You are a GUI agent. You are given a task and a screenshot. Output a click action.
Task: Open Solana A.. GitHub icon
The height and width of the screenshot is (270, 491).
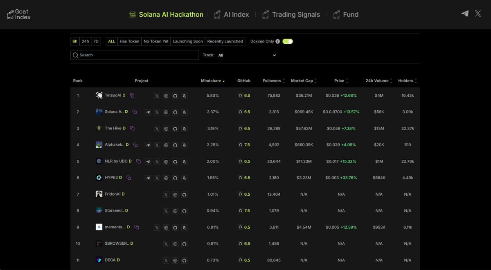pyautogui.click(x=175, y=112)
